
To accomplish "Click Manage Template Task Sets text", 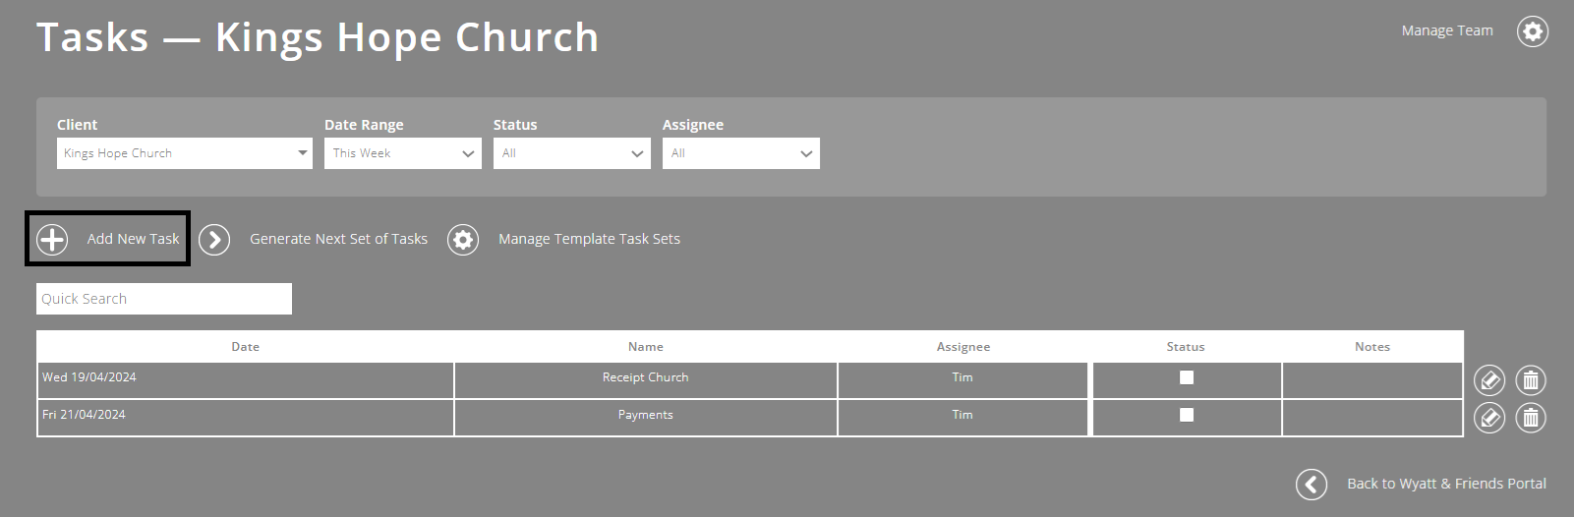I will tap(589, 239).
